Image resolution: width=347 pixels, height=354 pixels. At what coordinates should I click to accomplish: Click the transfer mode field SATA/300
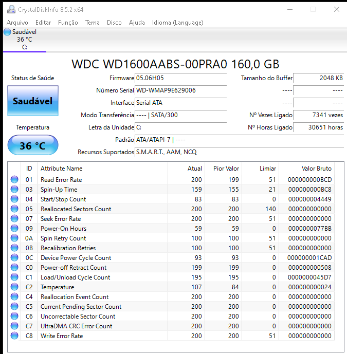pos(180,115)
